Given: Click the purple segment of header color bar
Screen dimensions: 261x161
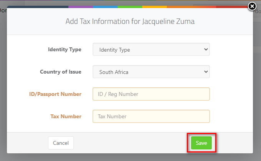Looking at the screenshot, I should point(81,7).
